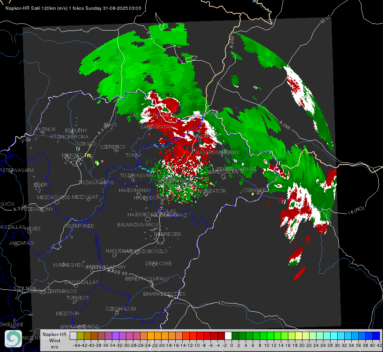Viewport: 383px width, 352px height.
Task: Select the deep blue swatch between 40 and 42
Action: [x=376, y=336]
